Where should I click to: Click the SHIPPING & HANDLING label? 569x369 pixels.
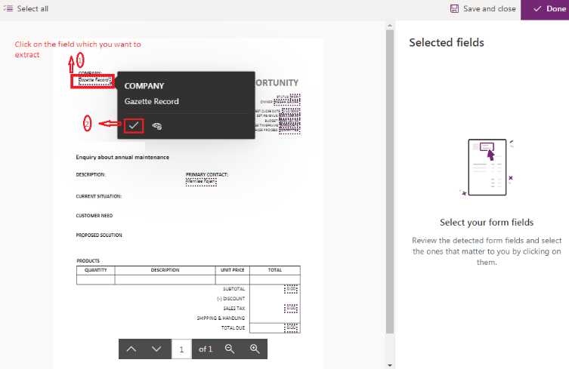click(x=221, y=318)
